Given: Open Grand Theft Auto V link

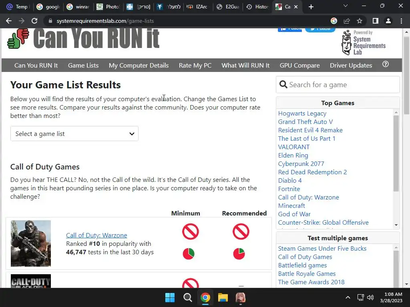Looking at the screenshot, I should [305, 122].
